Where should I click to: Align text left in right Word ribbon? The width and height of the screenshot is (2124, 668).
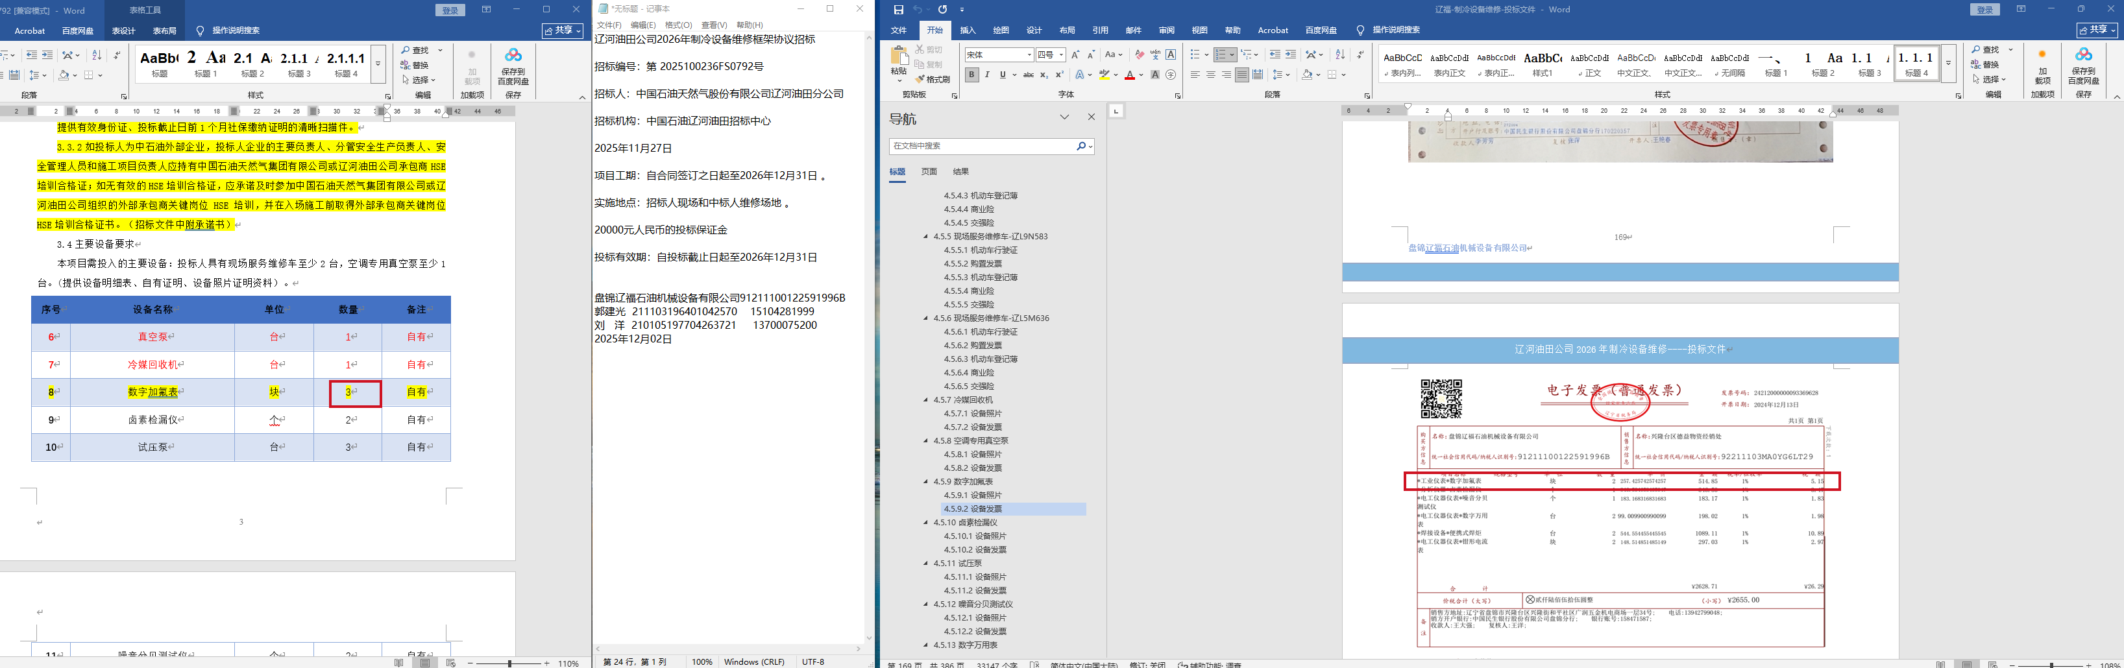coord(1195,75)
